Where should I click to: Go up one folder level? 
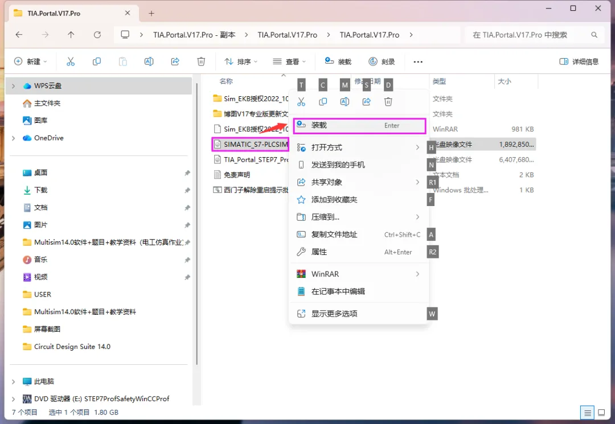[71, 35]
